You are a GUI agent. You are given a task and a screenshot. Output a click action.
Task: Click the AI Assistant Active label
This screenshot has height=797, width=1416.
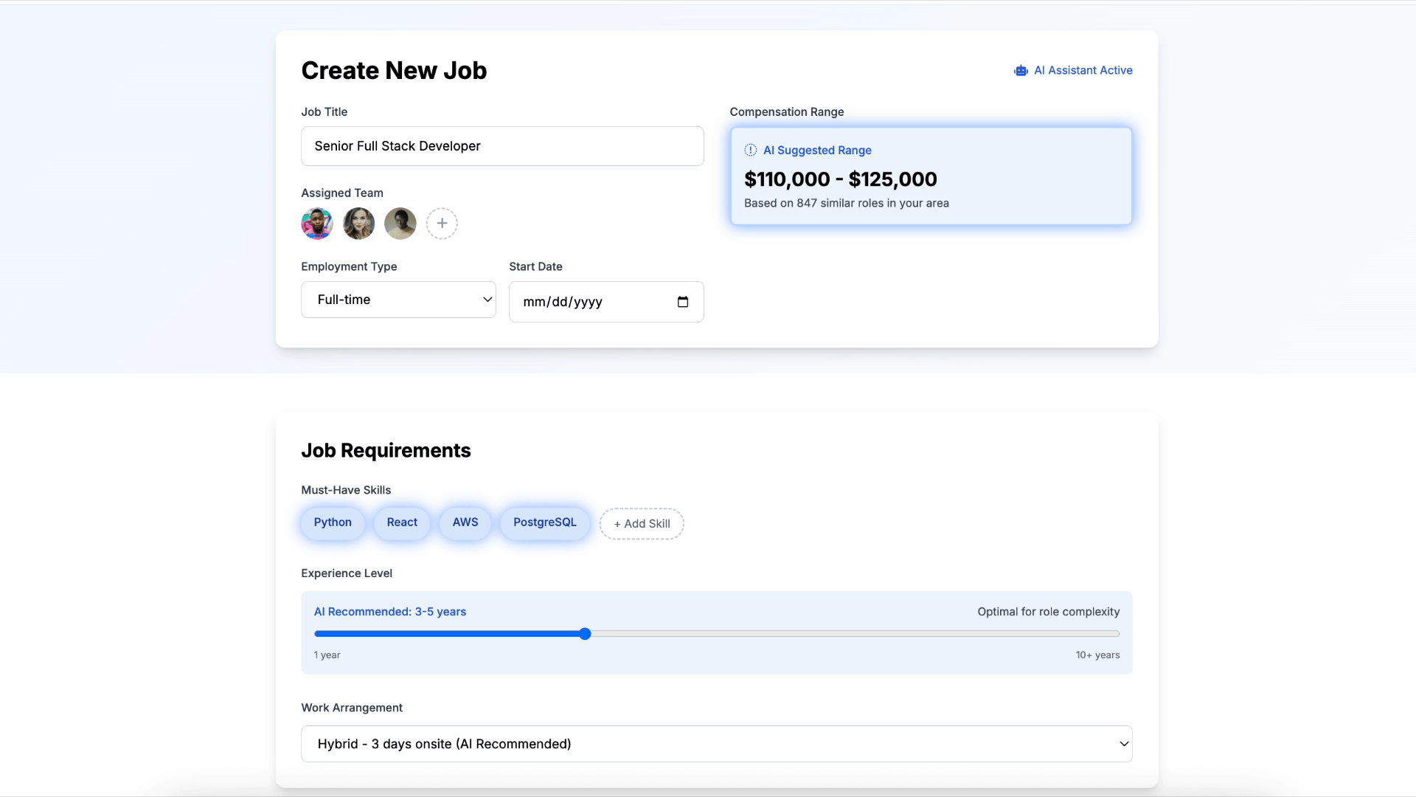click(1083, 71)
